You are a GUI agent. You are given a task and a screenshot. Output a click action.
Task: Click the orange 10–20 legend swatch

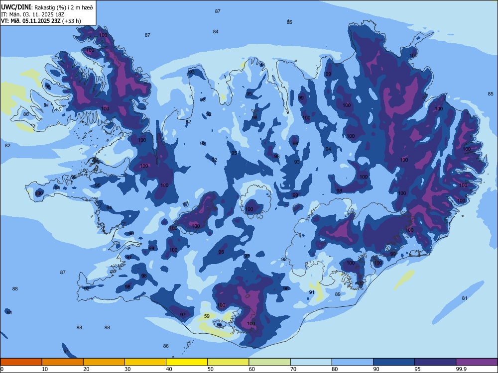click(63, 362)
